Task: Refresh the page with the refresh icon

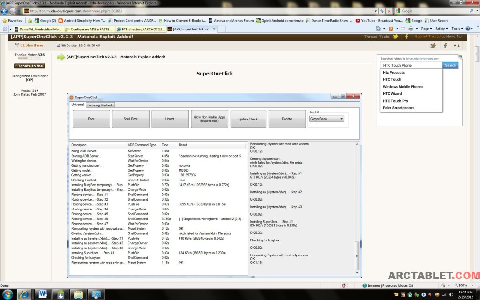Action: tap(382, 11)
